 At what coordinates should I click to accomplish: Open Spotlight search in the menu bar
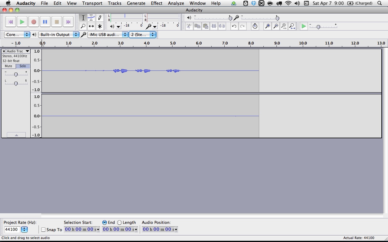(x=380, y=3)
